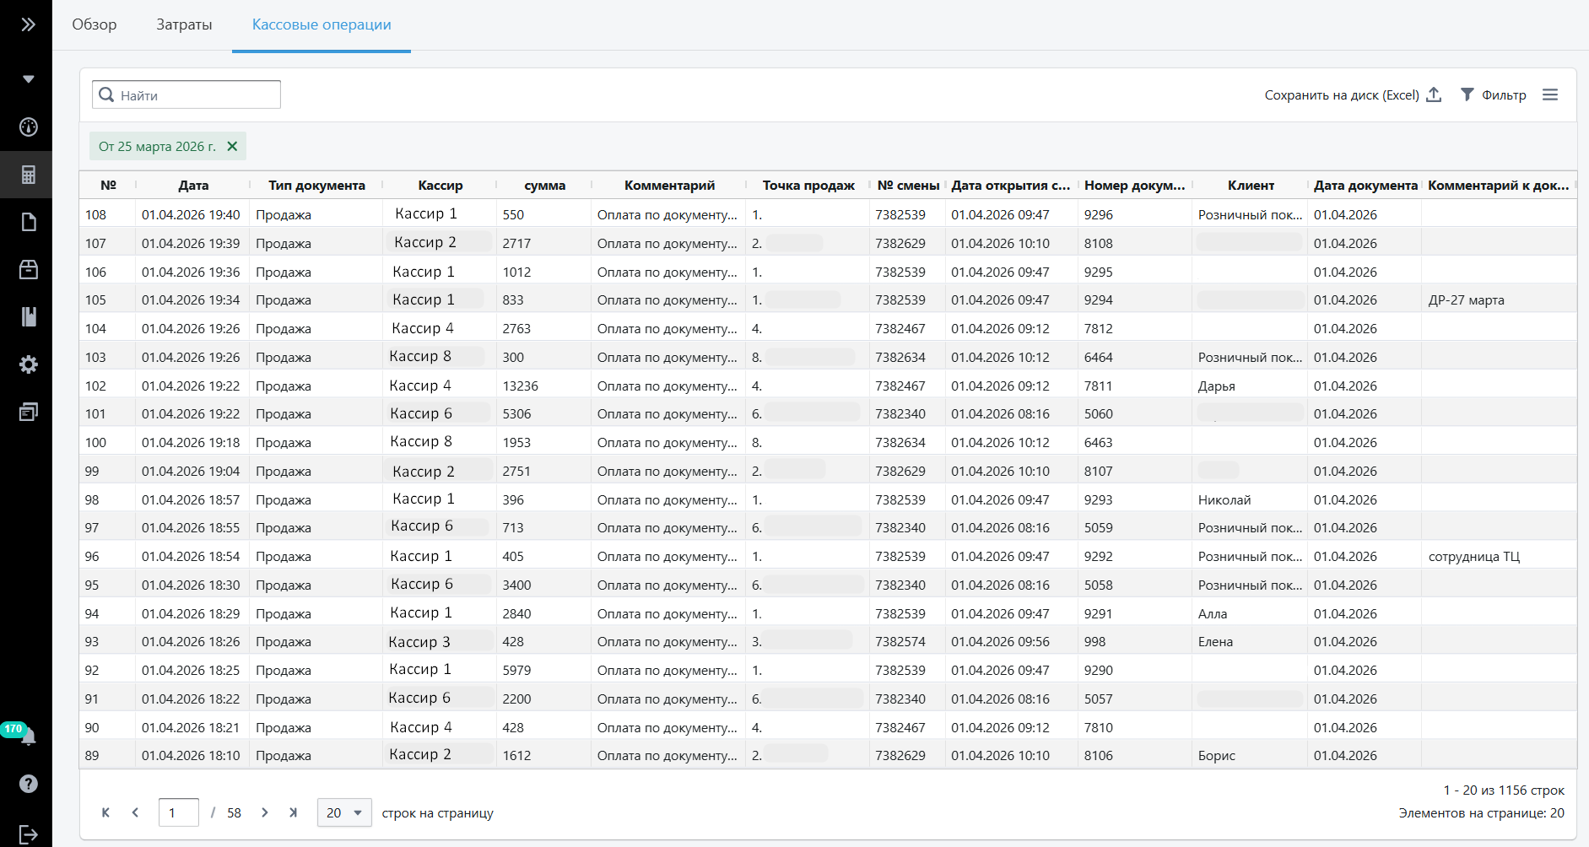Image resolution: width=1589 pixels, height=847 pixels.
Task: Open the settings gear icon in sidebar
Action: [x=28, y=364]
